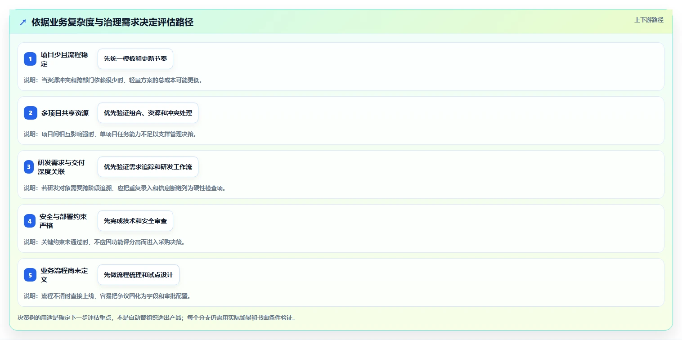
Task: Select the condition text 项目少且流程稳定
Action: pos(65,59)
